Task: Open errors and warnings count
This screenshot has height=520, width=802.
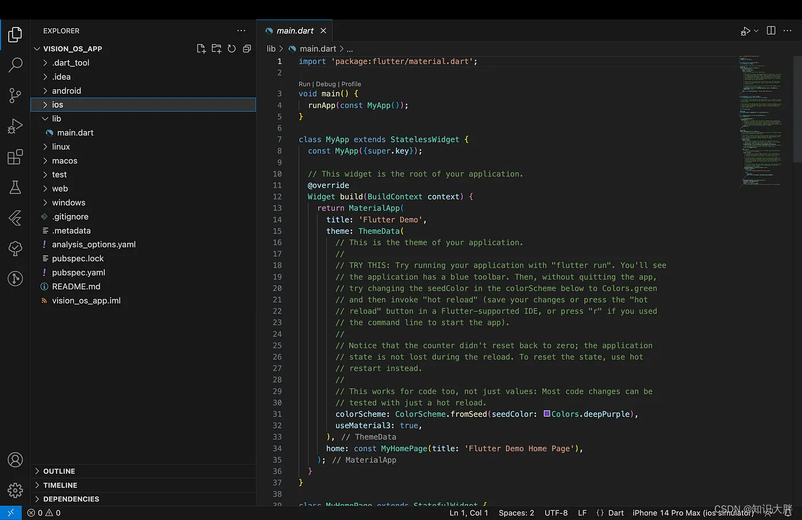Action: tap(44, 513)
